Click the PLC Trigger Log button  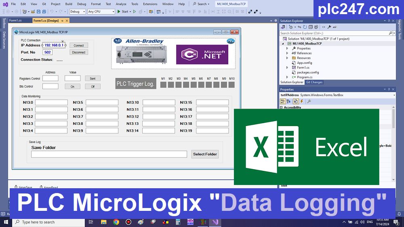click(x=135, y=84)
